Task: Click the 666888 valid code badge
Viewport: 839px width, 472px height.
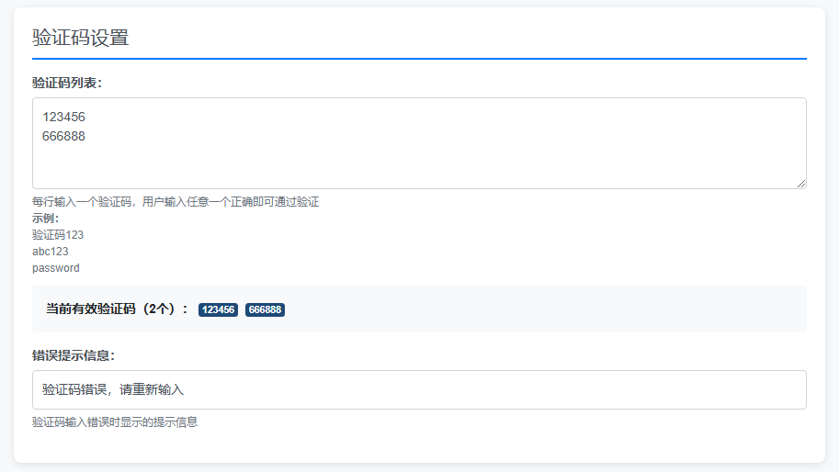Action: pyautogui.click(x=265, y=310)
